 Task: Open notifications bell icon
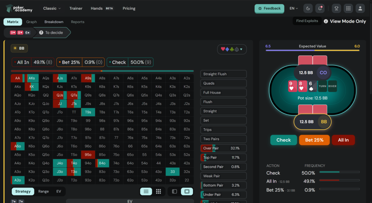pyautogui.click(x=320, y=8)
